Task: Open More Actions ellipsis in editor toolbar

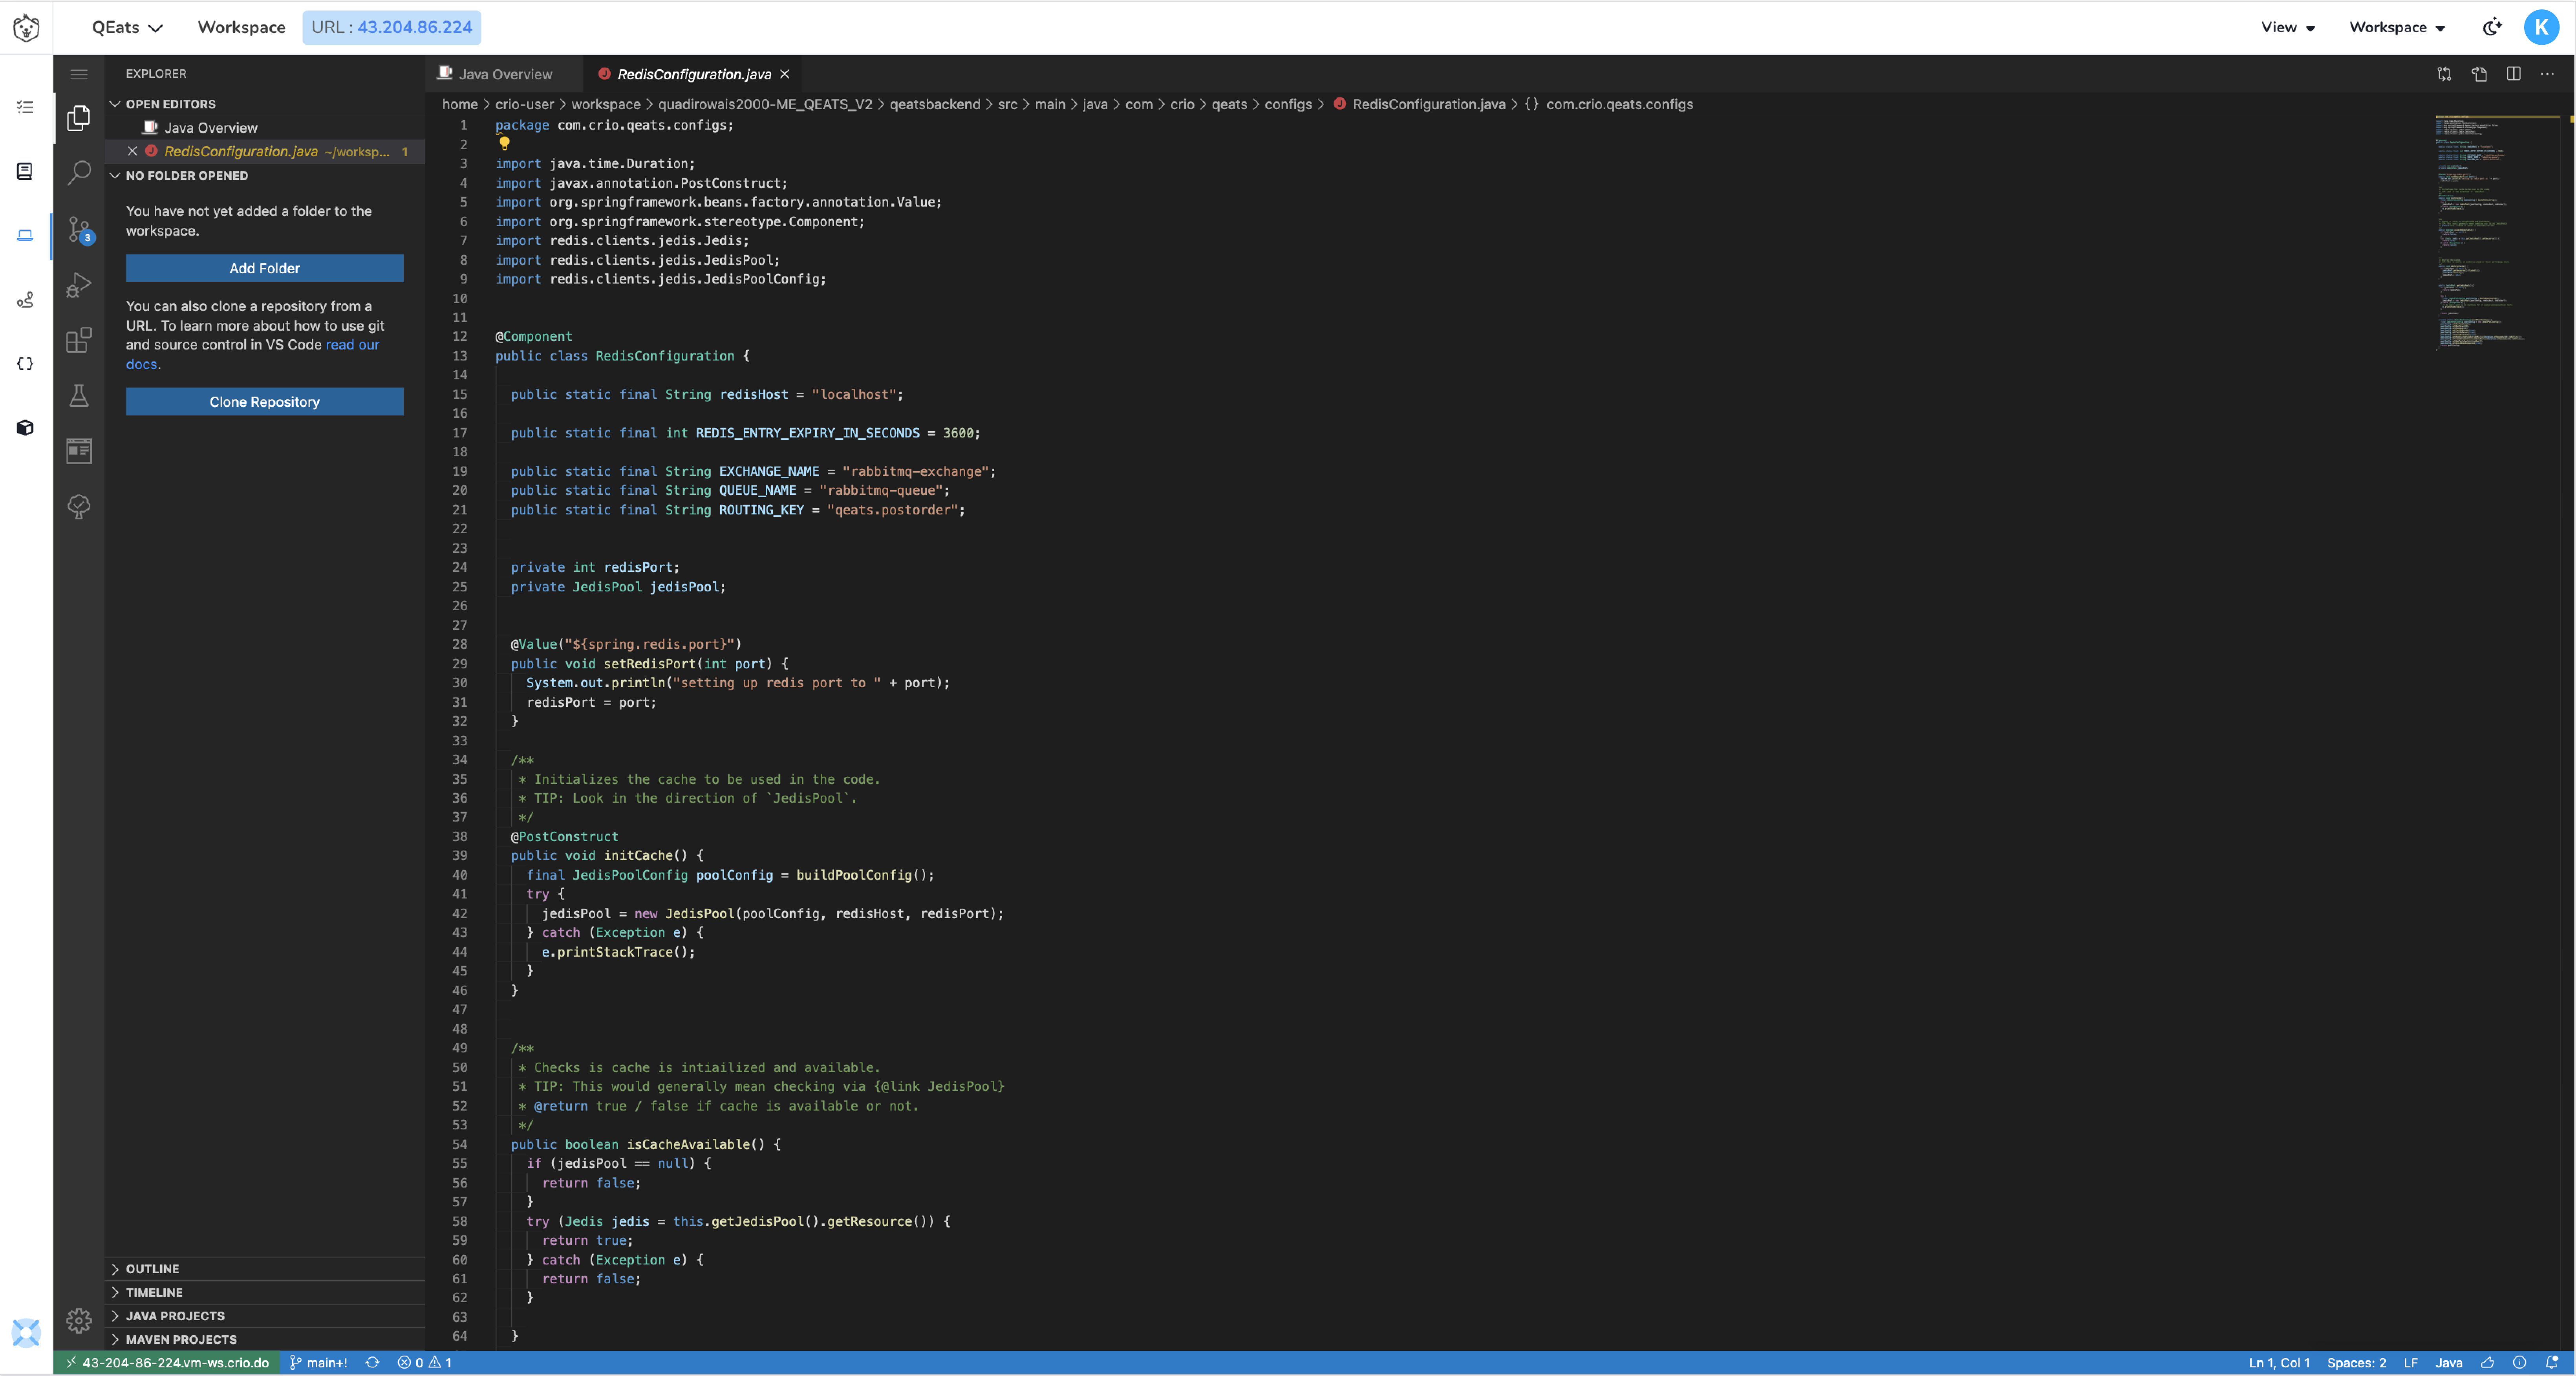Action: click(x=2547, y=74)
